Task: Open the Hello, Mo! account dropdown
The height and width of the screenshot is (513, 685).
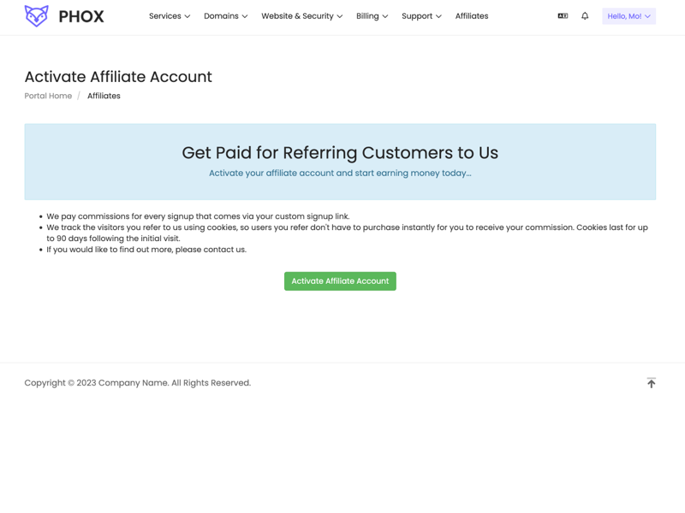Action: pyautogui.click(x=628, y=16)
